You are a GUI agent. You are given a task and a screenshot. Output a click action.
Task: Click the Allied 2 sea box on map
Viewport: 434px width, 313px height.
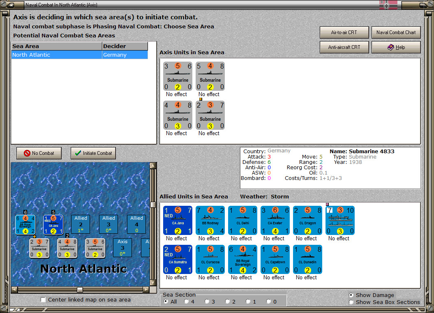coord(81,224)
